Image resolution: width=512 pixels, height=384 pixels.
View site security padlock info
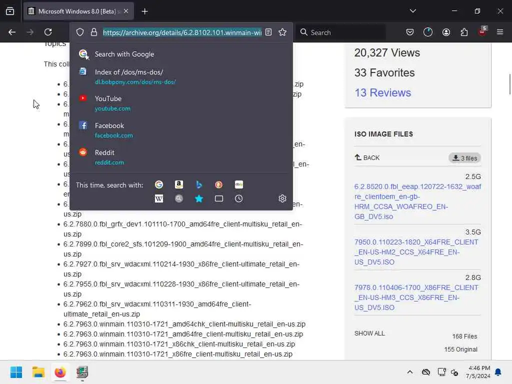pos(94,32)
